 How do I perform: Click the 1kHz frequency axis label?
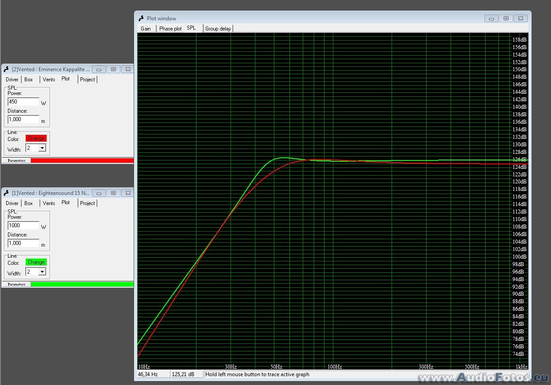coord(522,367)
